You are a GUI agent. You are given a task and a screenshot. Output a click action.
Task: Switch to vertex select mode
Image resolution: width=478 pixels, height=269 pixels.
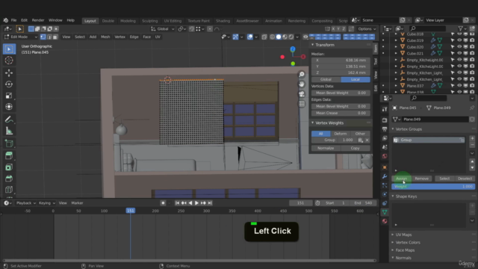pyautogui.click(x=43, y=37)
